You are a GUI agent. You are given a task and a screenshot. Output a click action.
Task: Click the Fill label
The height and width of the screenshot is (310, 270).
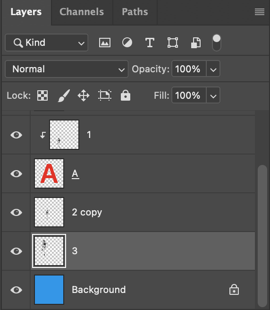pyautogui.click(x=161, y=95)
